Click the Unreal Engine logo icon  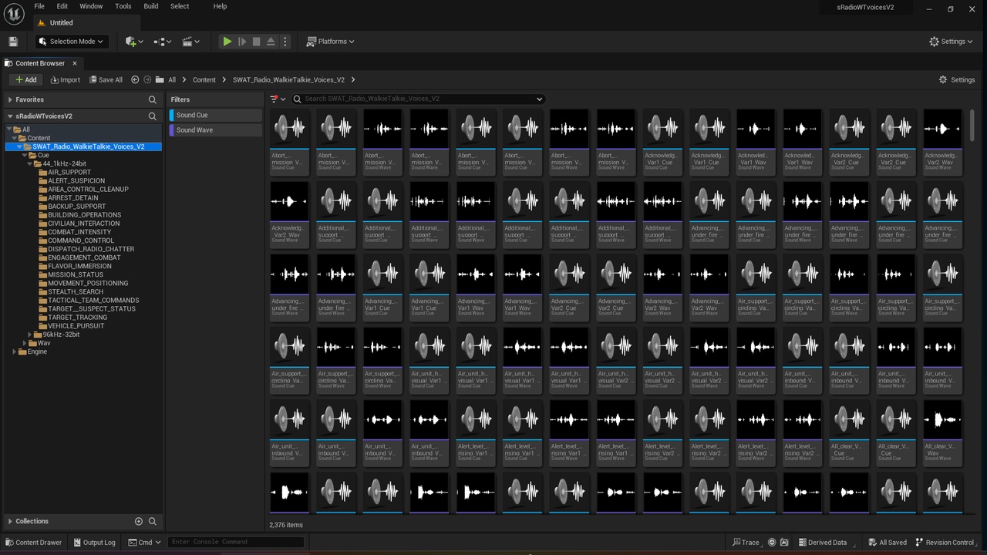(x=14, y=14)
